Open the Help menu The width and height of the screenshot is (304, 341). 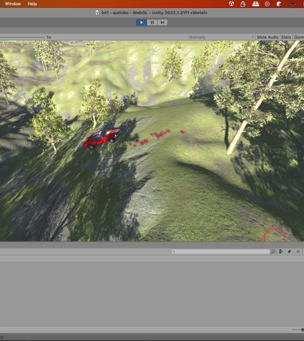[x=32, y=4]
